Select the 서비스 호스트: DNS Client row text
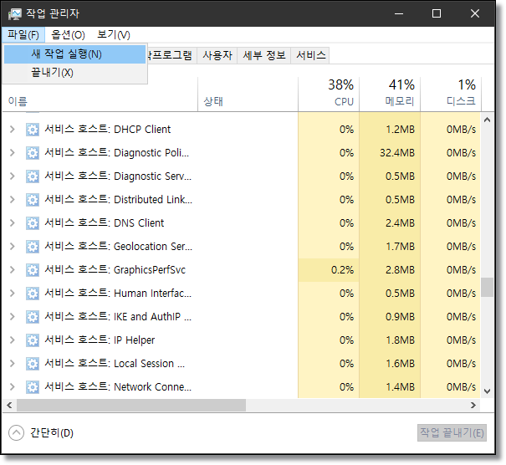The height and width of the screenshot is (465, 506). coord(105,223)
